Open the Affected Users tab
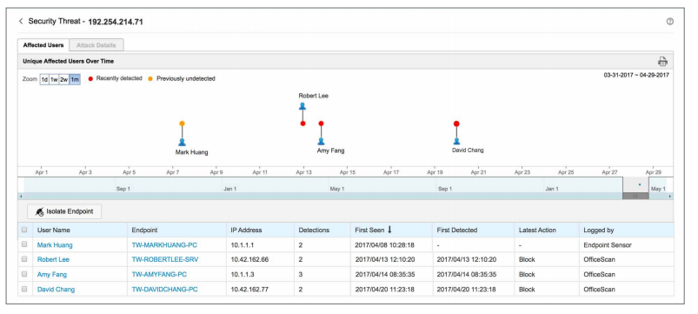 click(x=43, y=45)
